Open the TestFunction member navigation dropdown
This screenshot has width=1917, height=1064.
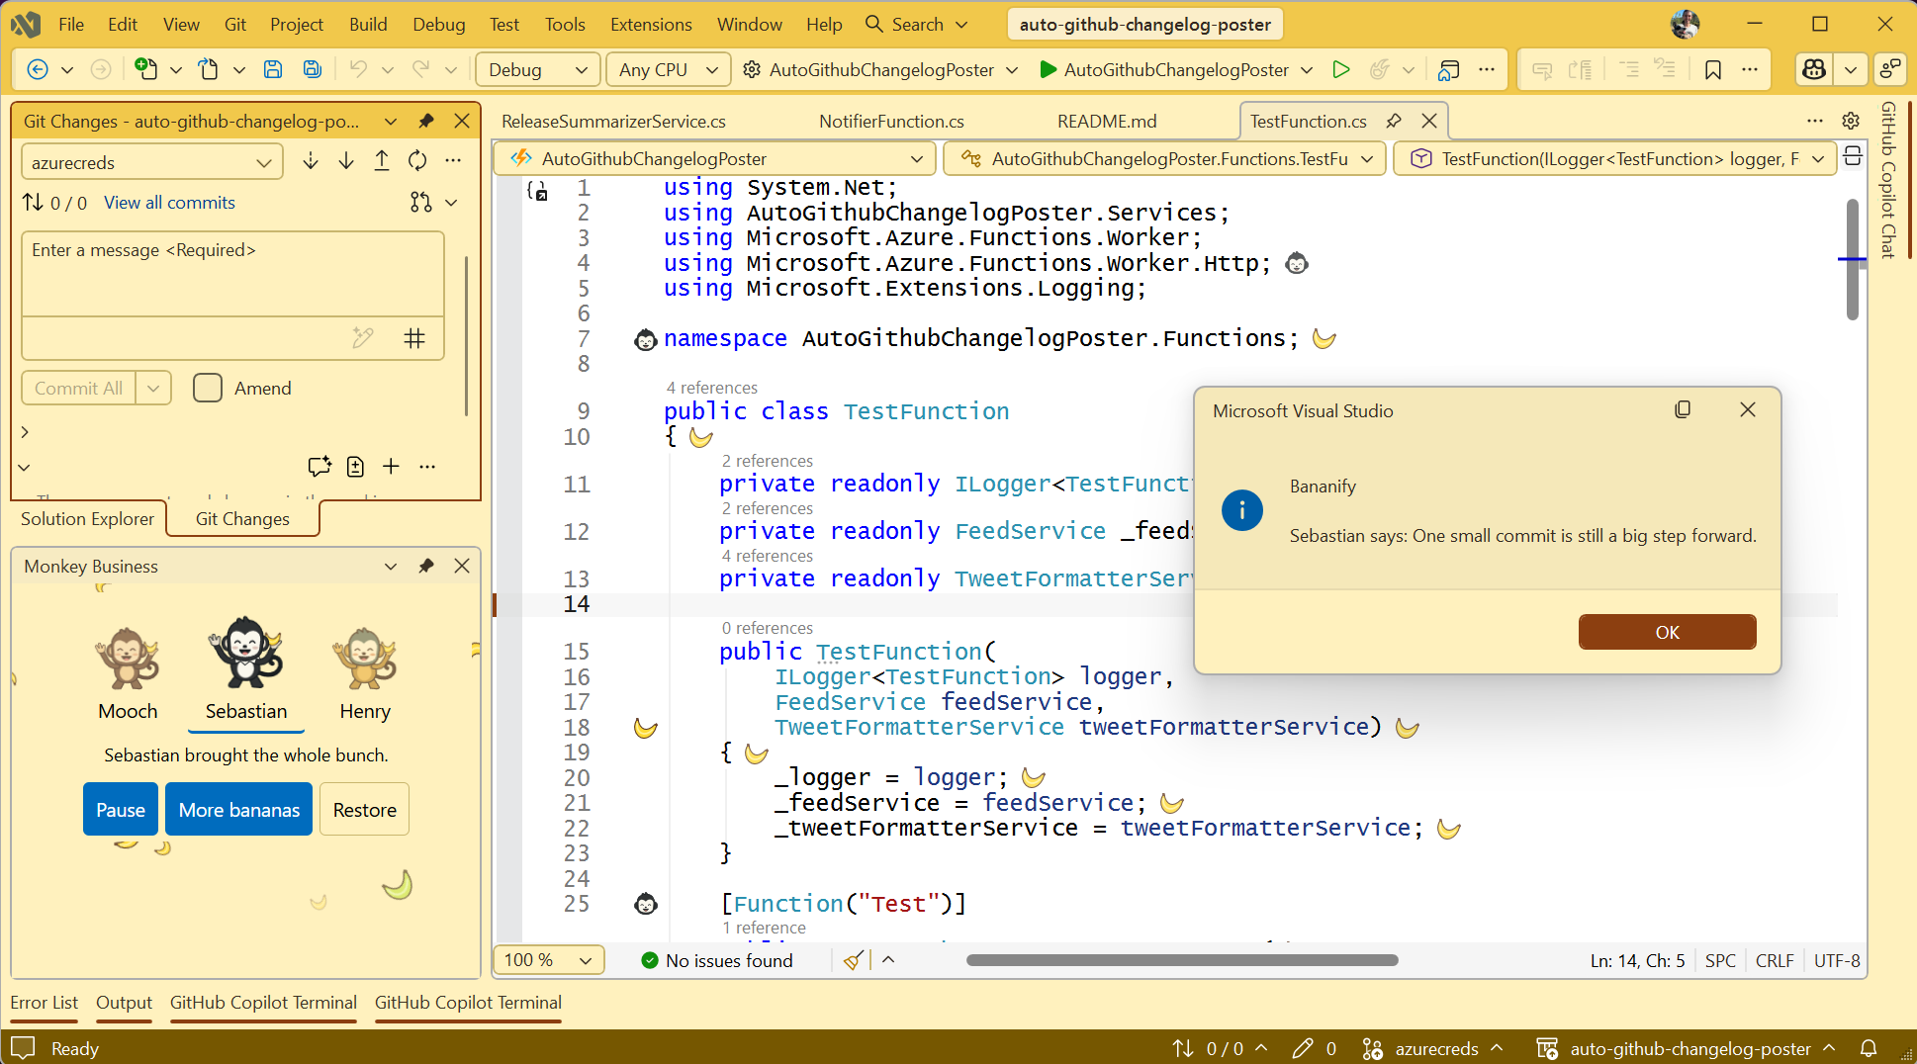(1613, 158)
